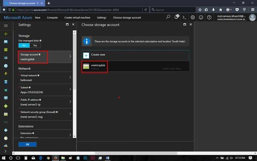Expand More services chevron at sidebar bottom
The height and width of the screenshot is (161, 257).
pos(6,151)
